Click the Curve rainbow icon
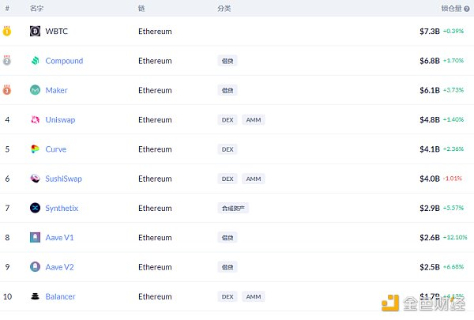The width and height of the screenshot is (474, 320). pos(35,149)
